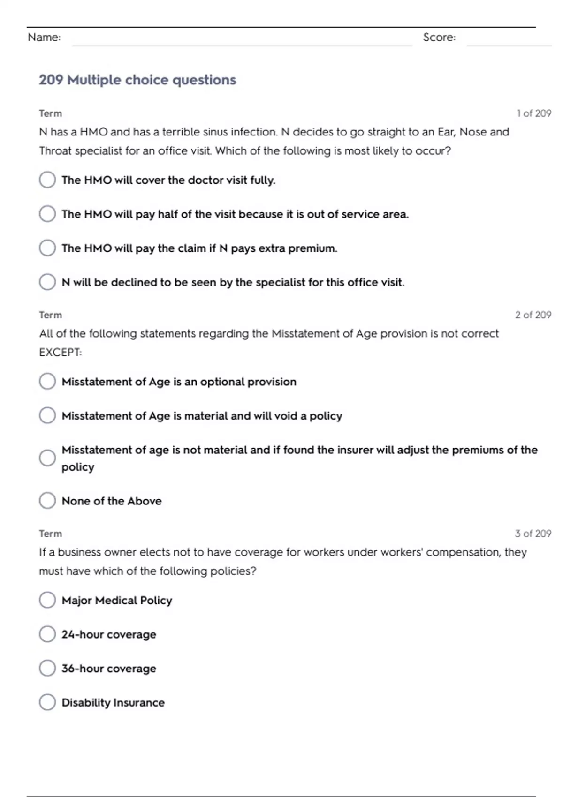This screenshot has width=563, height=797.
Task: Select "Misstatement of Age is material and will void"
Action: click(47, 416)
